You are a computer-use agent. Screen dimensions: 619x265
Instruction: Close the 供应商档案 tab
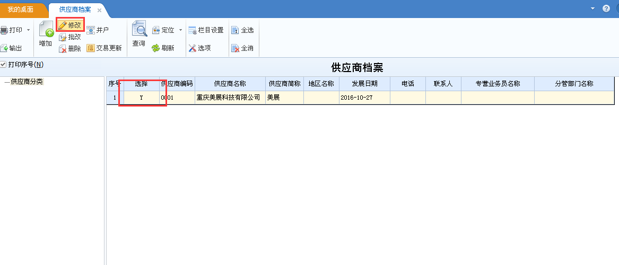(99, 10)
